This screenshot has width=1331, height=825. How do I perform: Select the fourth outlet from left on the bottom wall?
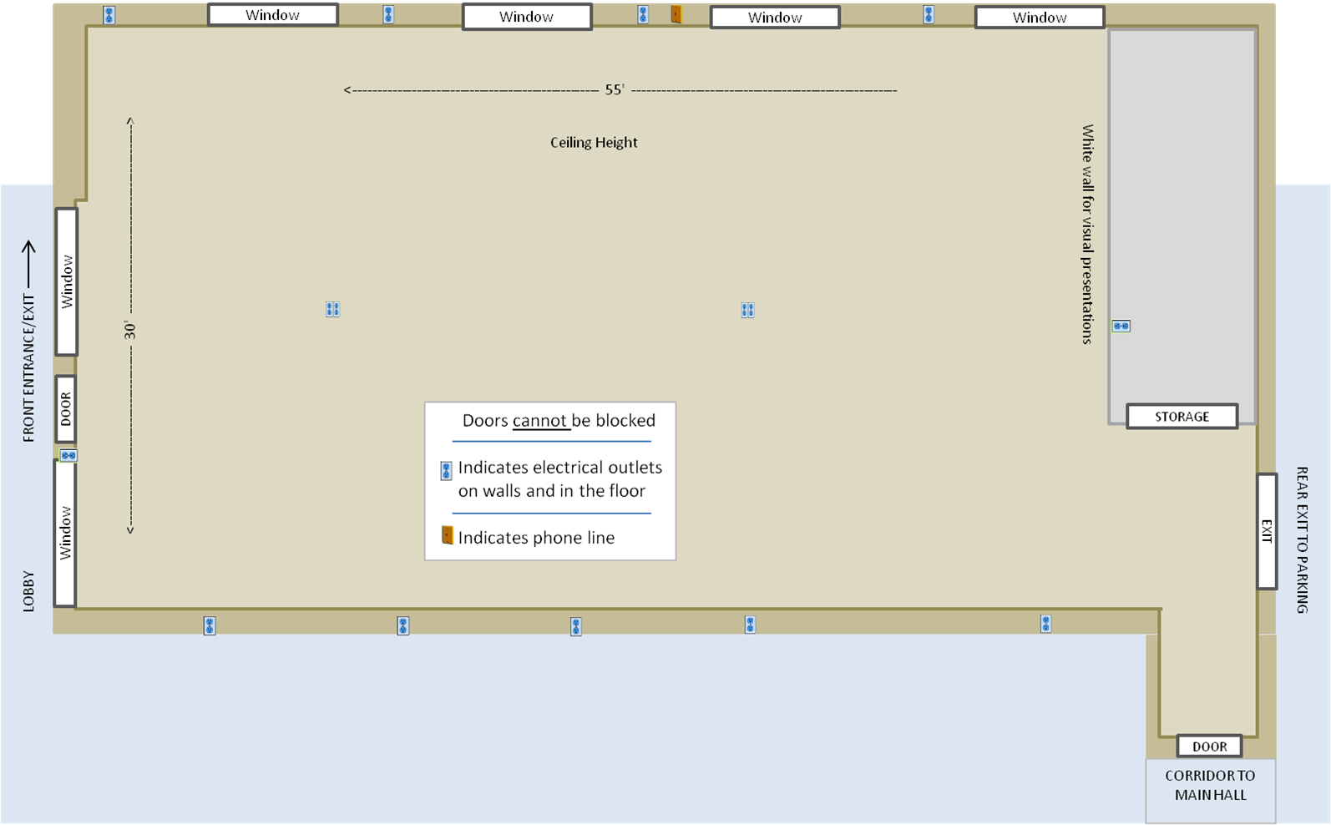[750, 625]
